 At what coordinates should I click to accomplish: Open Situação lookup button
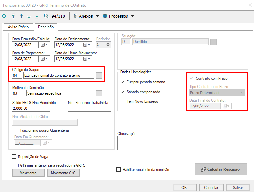click(213, 42)
